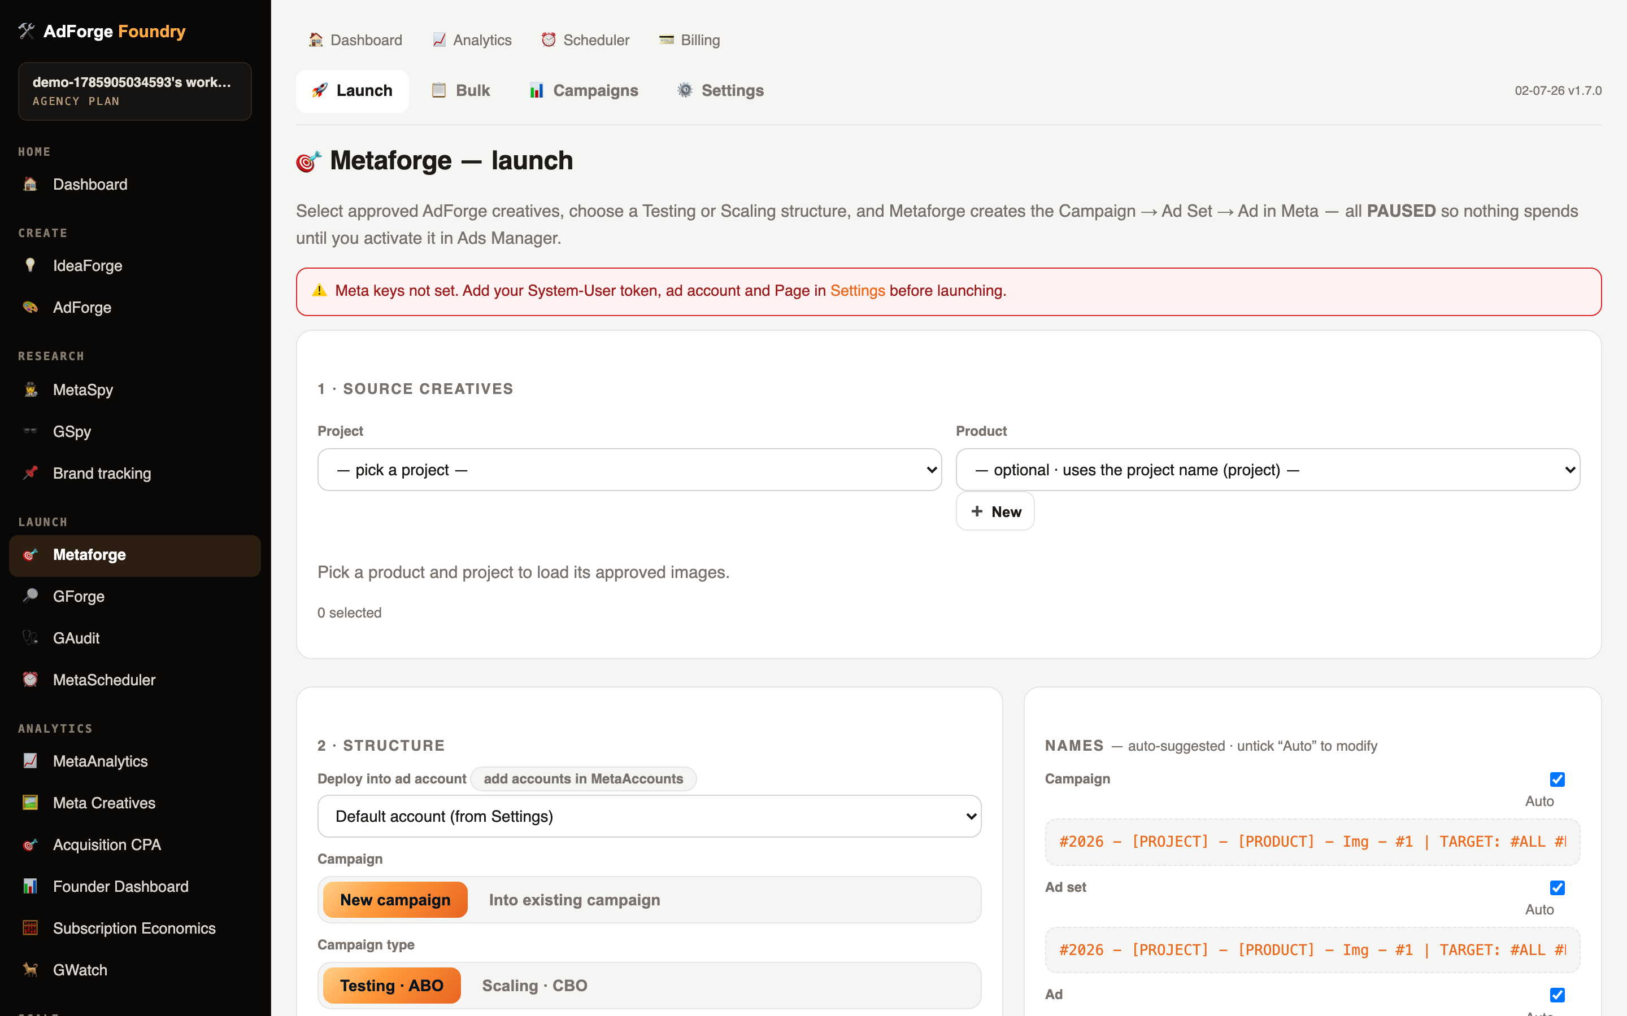Click the GWatch dog icon
Viewport: 1627px width, 1016px height.
click(31, 970)
